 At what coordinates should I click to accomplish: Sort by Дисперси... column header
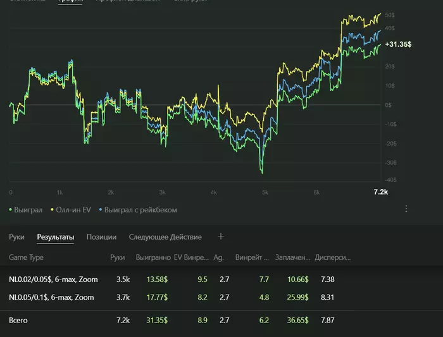[333, 257]
